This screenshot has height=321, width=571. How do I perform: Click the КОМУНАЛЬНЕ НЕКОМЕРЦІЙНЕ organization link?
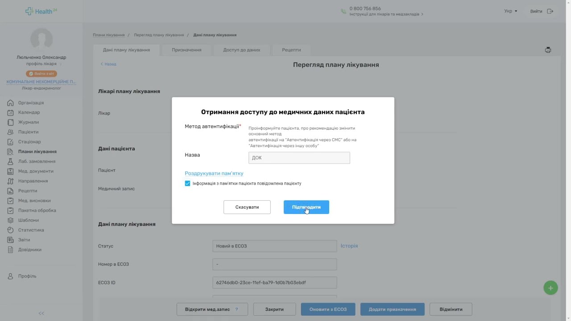coord(41,82)
